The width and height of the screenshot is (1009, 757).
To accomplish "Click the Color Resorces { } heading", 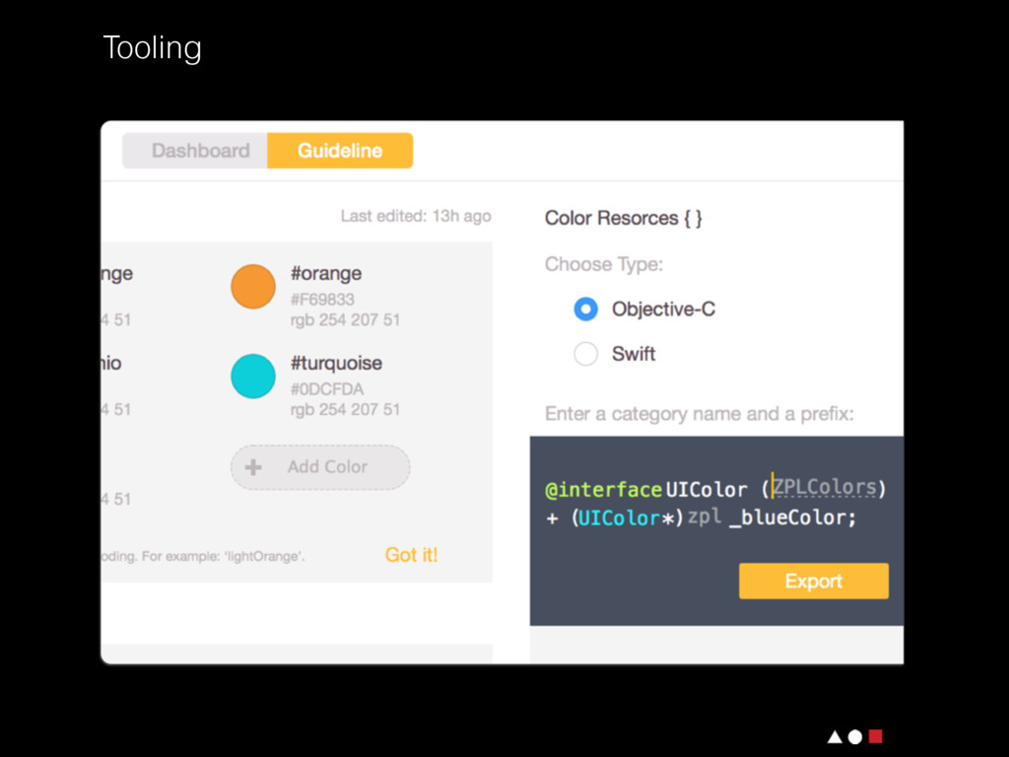I will pyautogui.click(x=623, y=218).
